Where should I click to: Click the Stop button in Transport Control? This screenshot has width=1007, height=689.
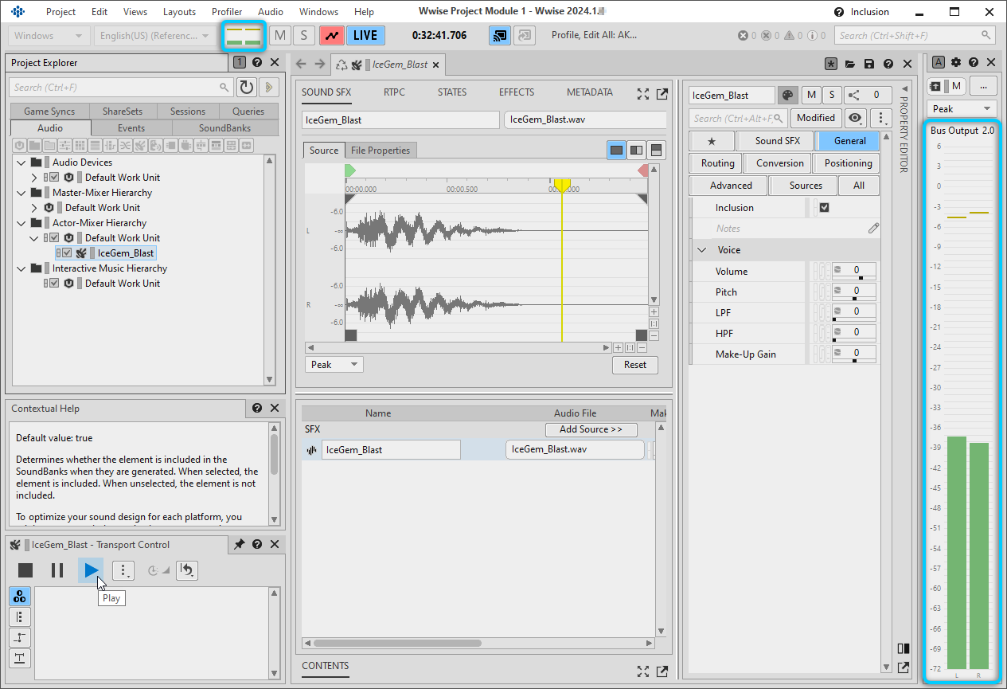(25, 570)
